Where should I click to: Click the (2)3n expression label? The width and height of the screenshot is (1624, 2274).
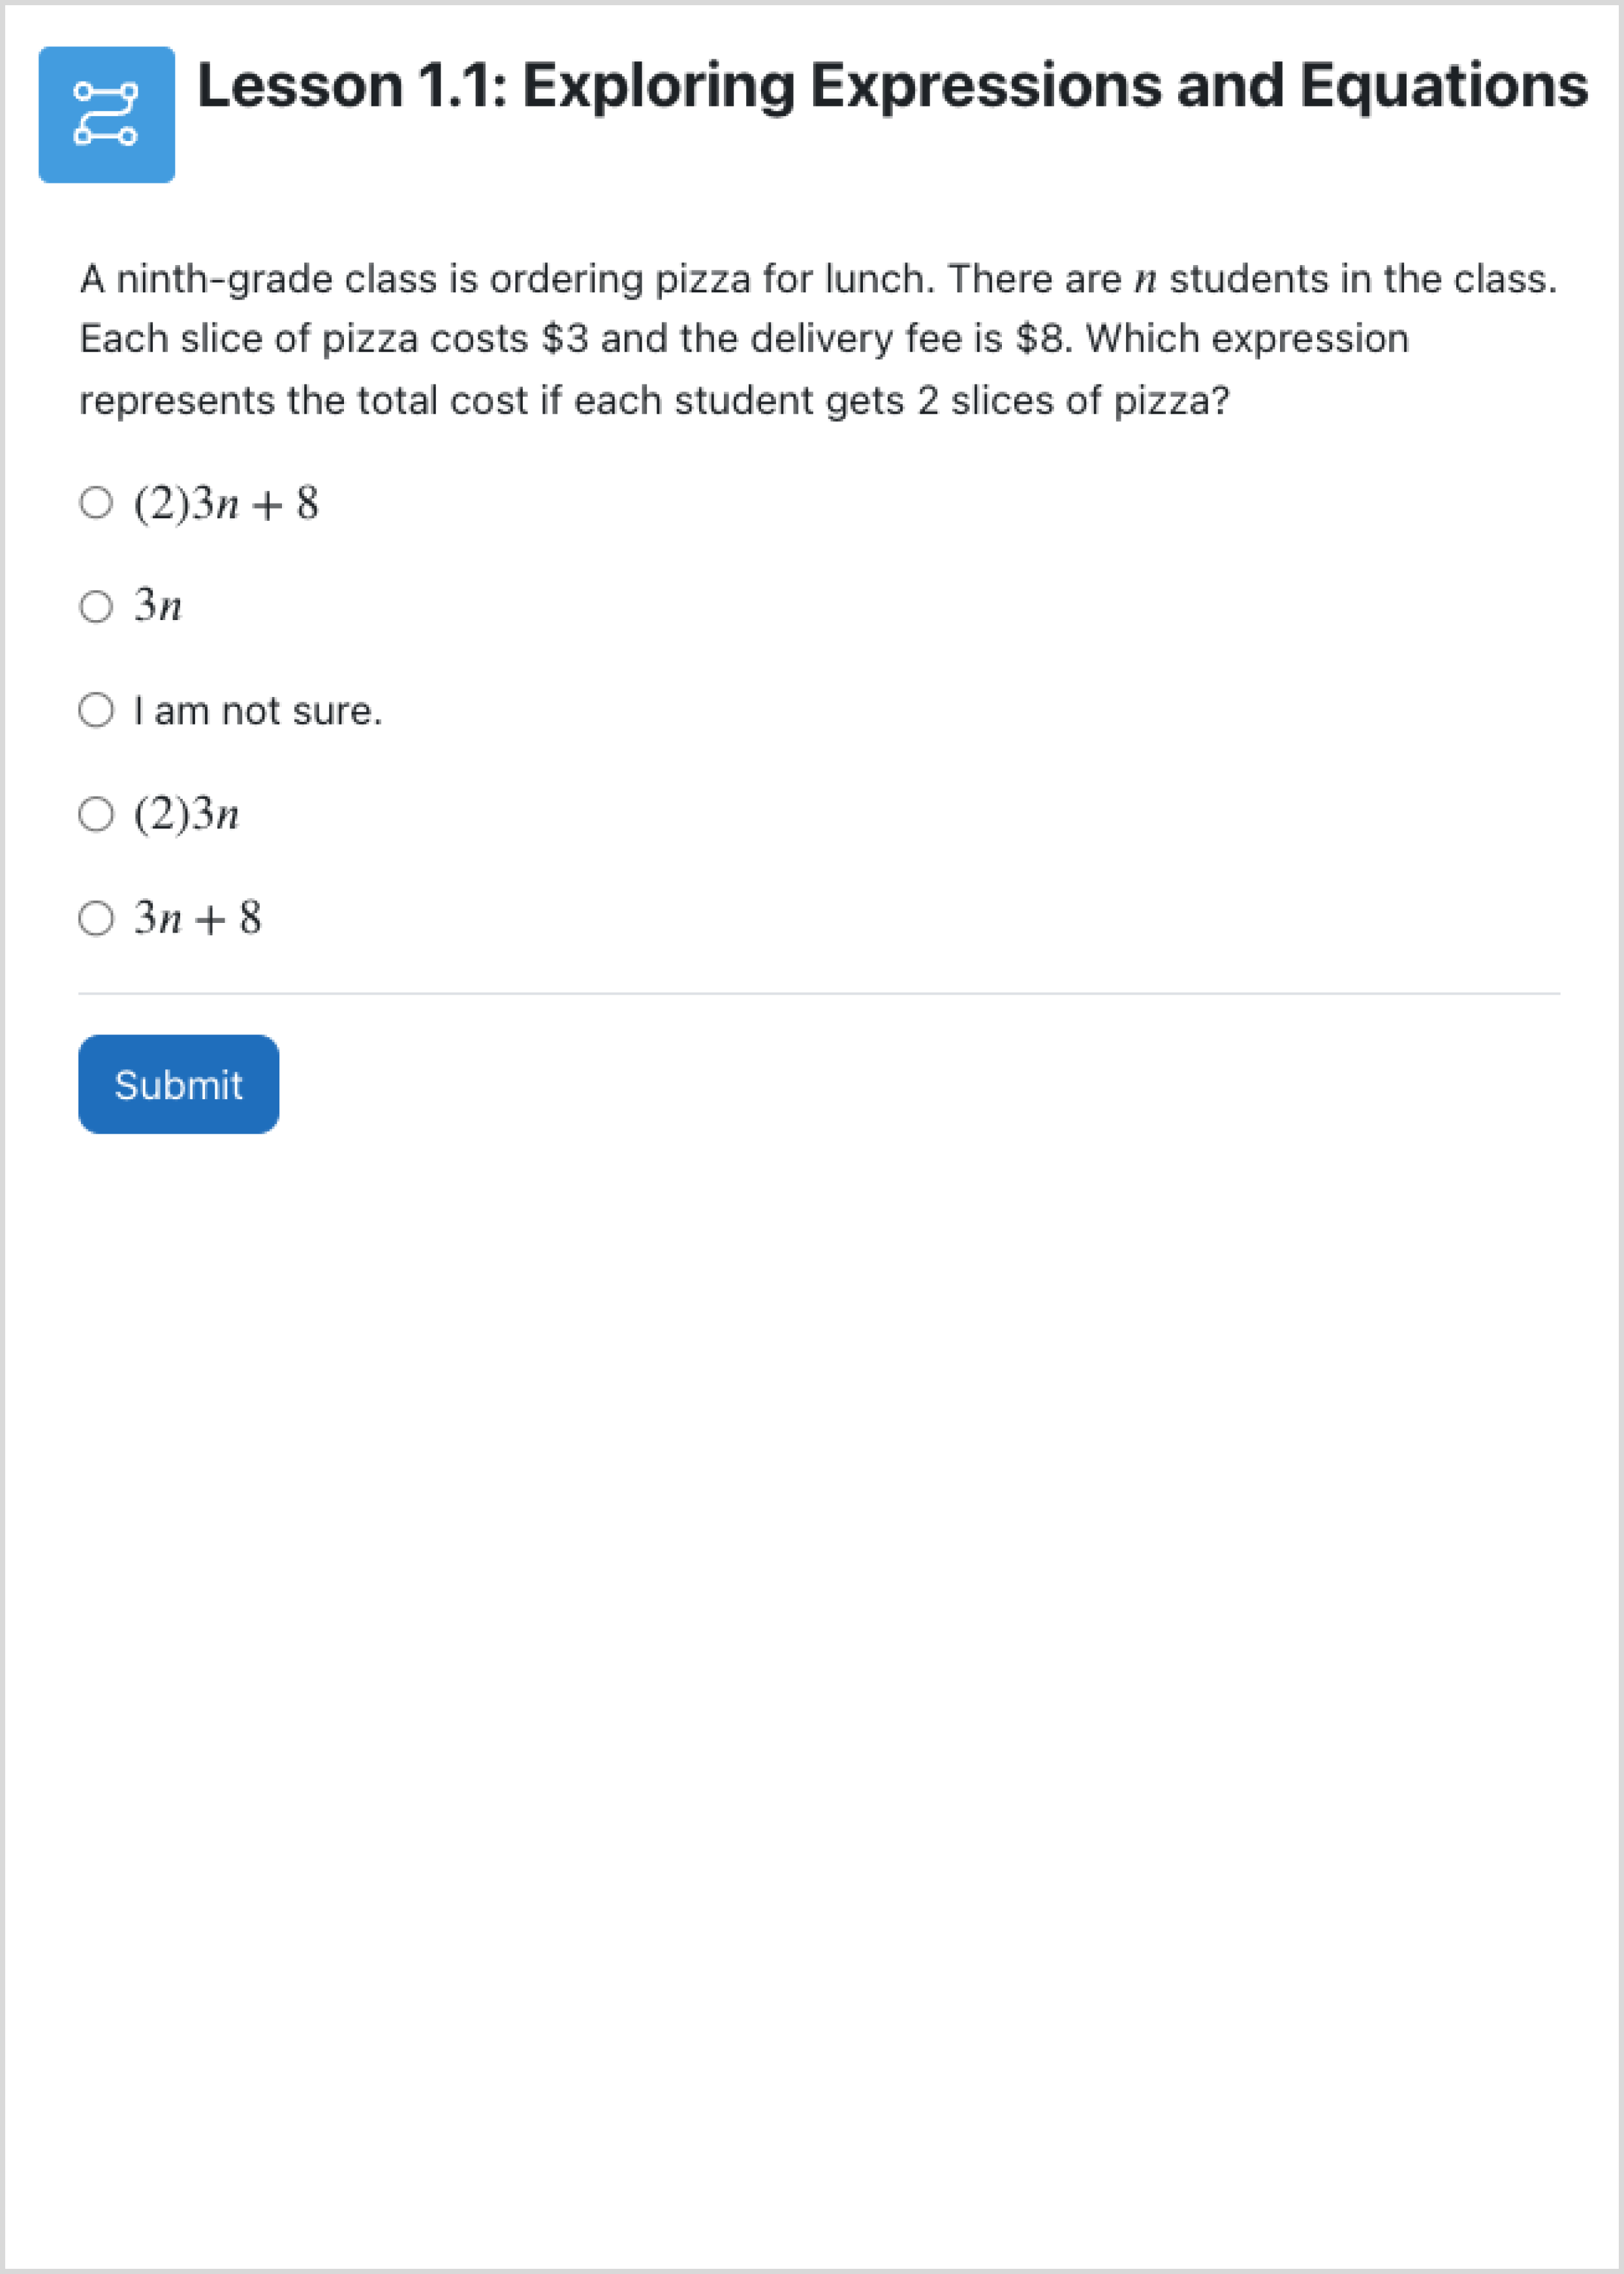click(187, 814)
